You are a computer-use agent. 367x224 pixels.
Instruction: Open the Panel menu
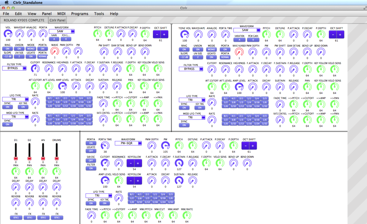pos(47,14)
